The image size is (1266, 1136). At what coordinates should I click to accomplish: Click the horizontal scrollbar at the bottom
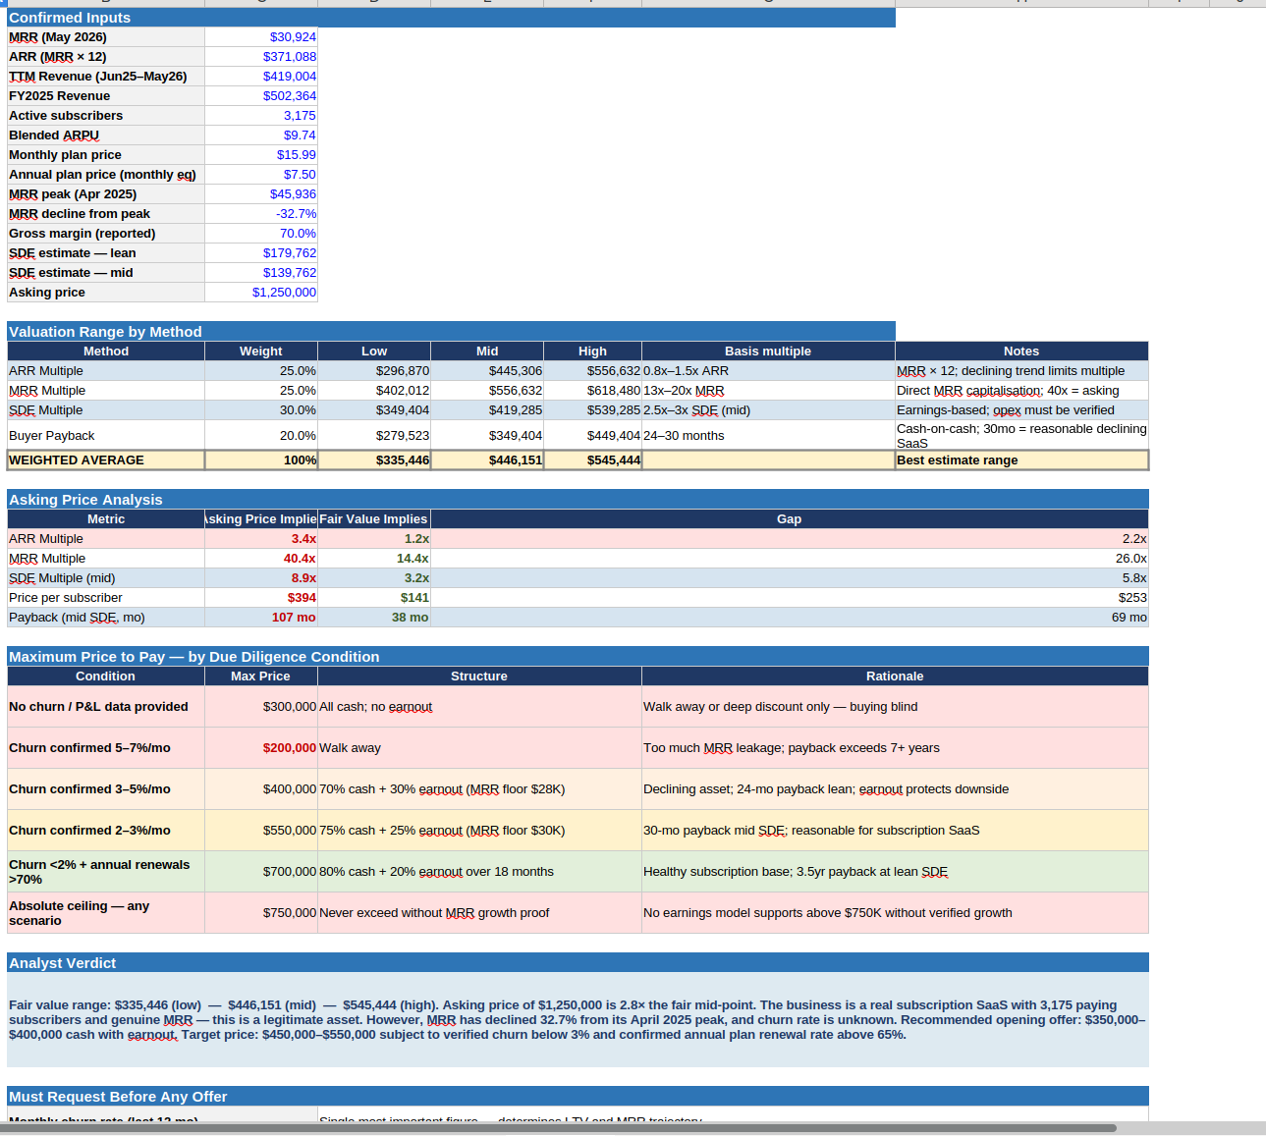[x=558, y=1128]
